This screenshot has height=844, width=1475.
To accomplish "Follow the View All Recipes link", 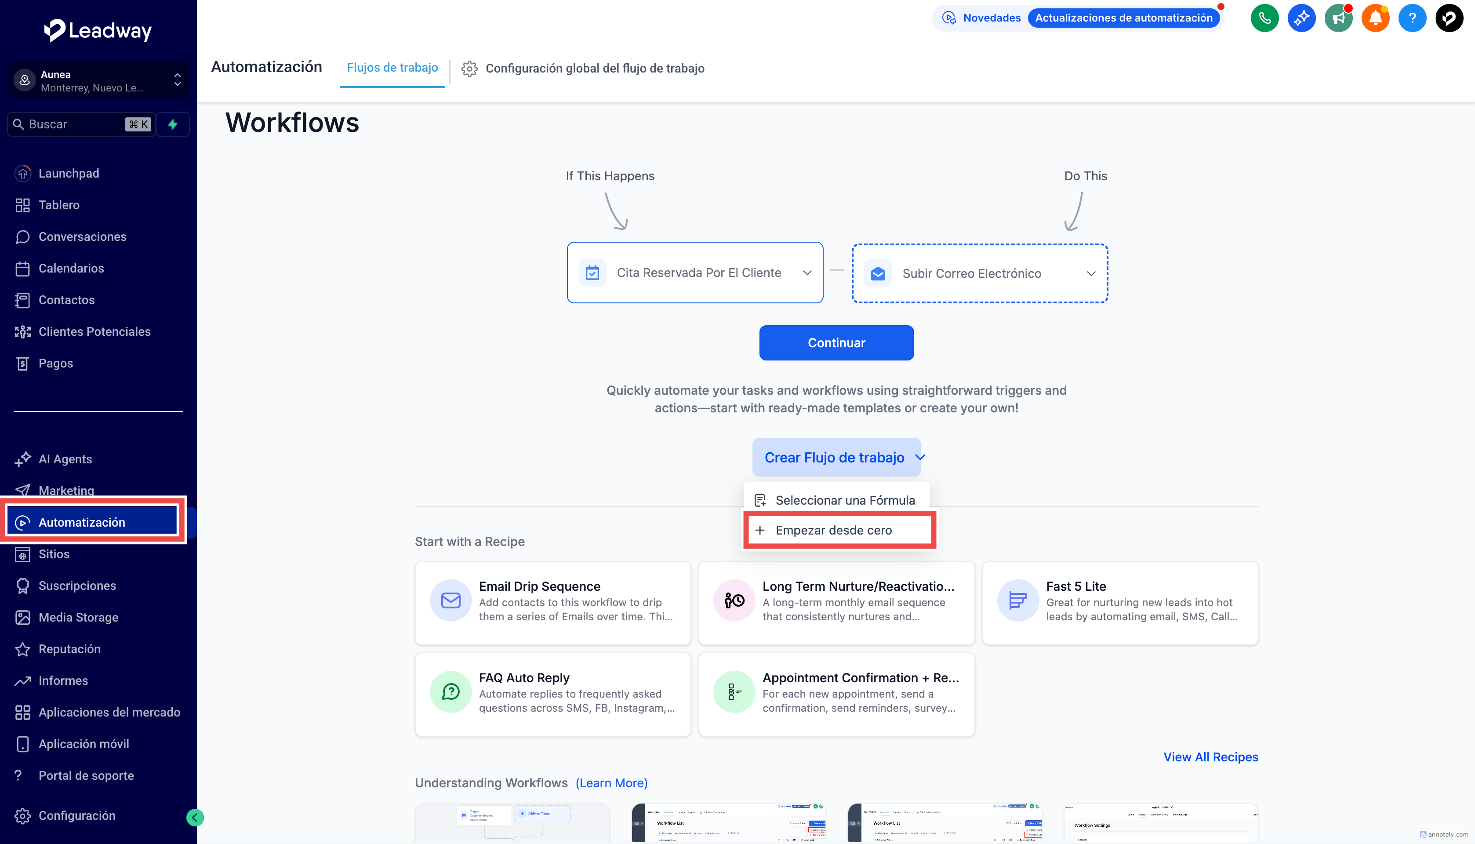I will (x=1210, y=757).
